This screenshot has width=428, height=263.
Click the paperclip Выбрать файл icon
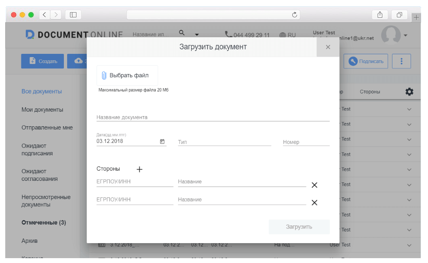104,76
